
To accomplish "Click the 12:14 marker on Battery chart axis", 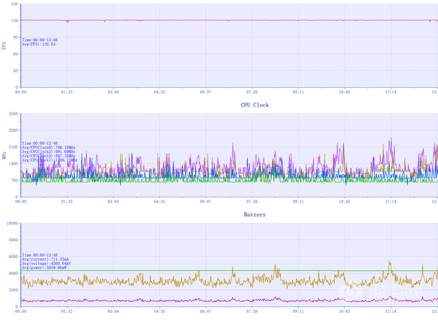I will pyautogui.click(x=391, y=311).
